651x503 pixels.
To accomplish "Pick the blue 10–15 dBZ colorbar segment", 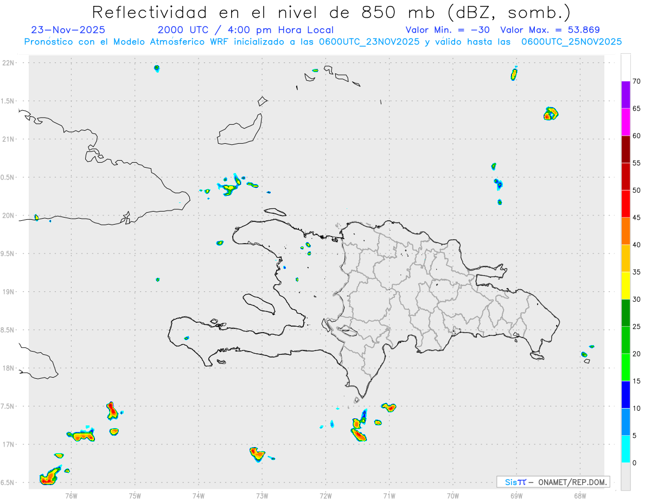I will [x=626, y=394].
